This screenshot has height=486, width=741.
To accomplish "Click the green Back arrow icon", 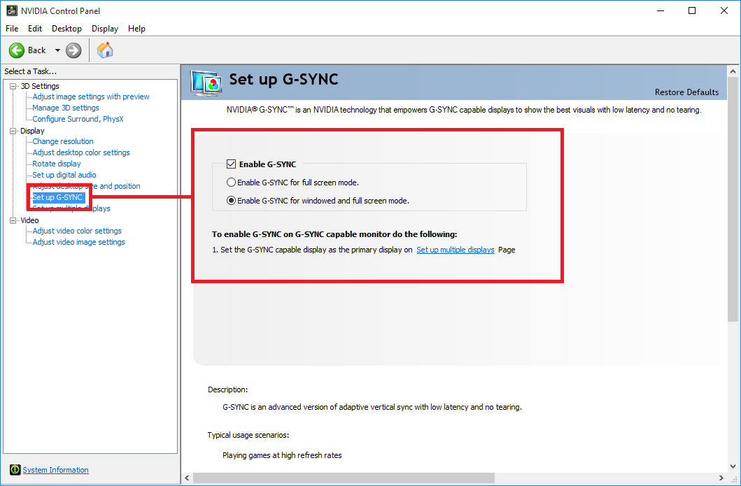I will [17, 50].
